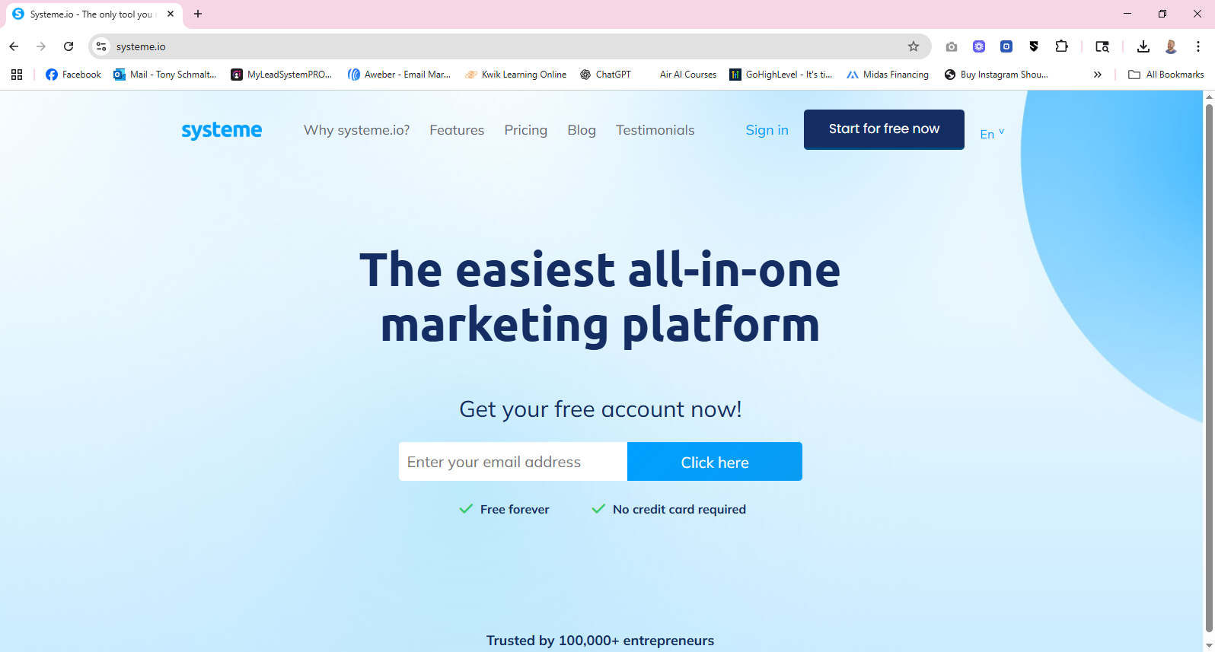Click the blue Click here button
Viewport: 1215px width, 652px height.
click(x=715, y=462)
